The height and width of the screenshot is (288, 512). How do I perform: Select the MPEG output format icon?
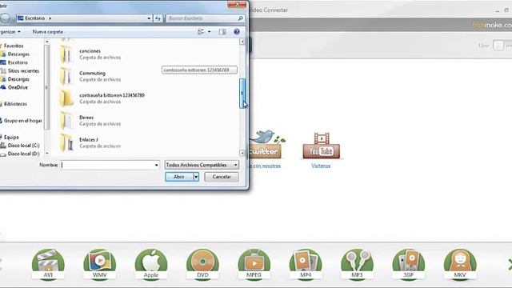click(x=254, y=264)
